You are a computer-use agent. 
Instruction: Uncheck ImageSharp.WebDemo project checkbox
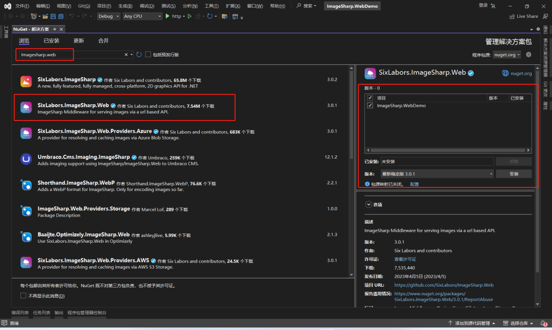point(370,106)
